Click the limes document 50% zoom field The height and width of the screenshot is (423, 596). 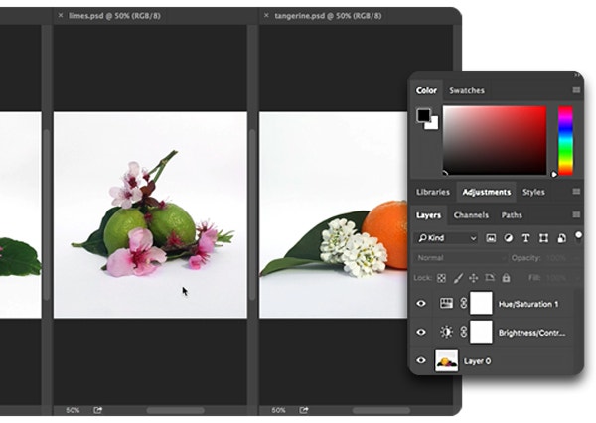(x=73, y=410)
